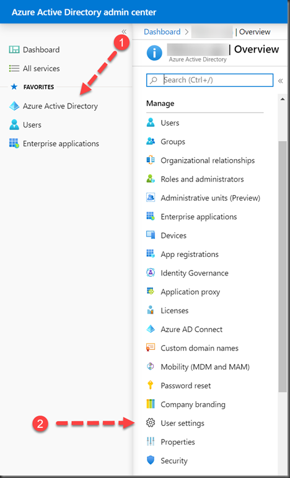Open the Groups label
The width and height of the screenshot is (290, 478).
(x=173, y=142)
